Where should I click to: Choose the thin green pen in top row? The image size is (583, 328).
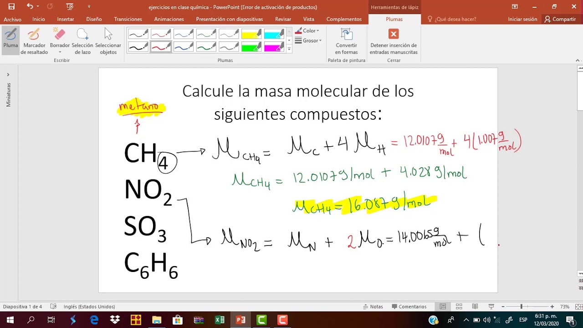pyautogui.click(x=206, y=34)
